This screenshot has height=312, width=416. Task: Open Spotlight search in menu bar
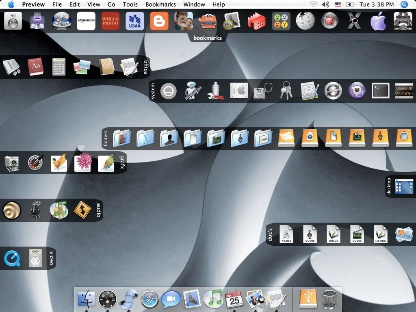point(404,4)
